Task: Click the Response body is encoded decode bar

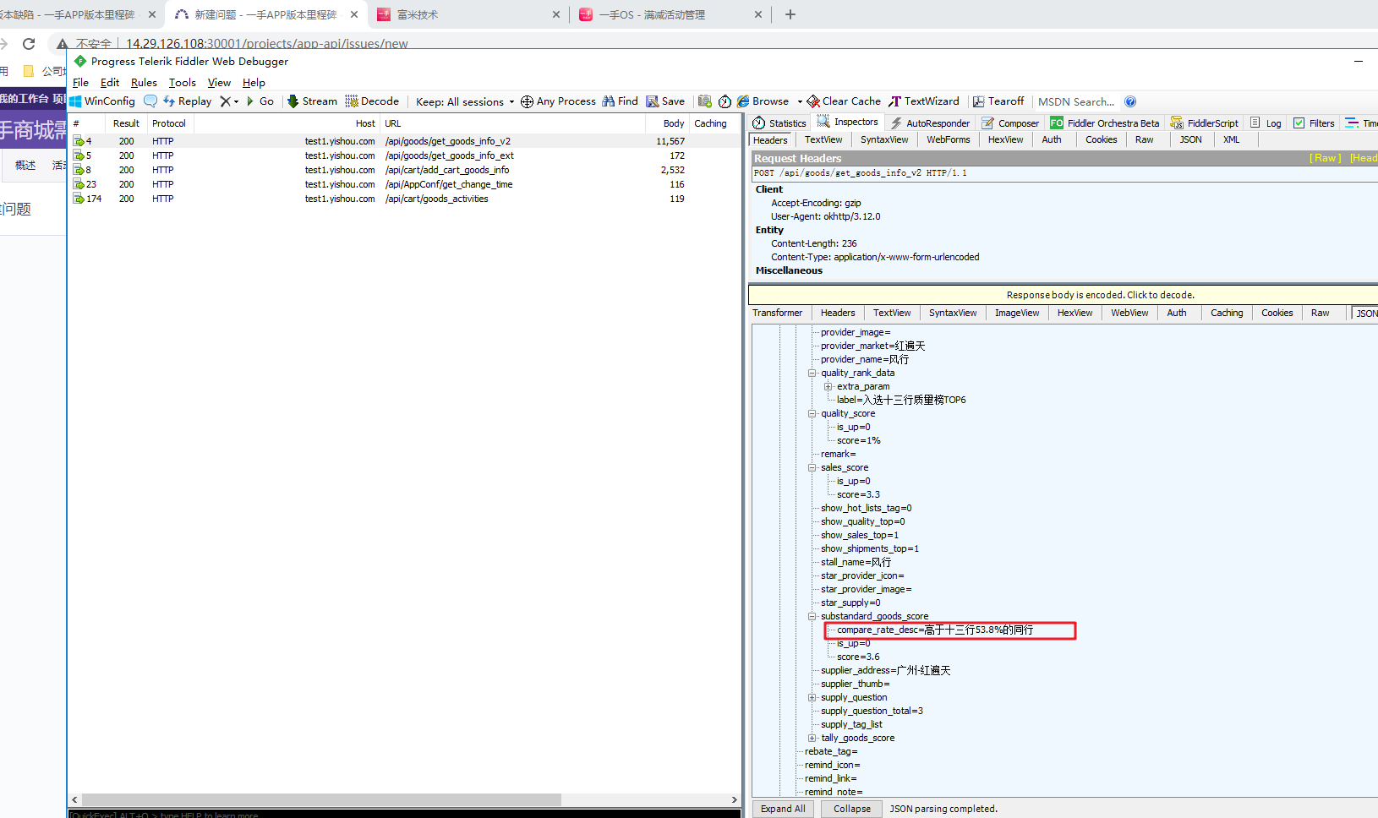Action: point(1064,295)
